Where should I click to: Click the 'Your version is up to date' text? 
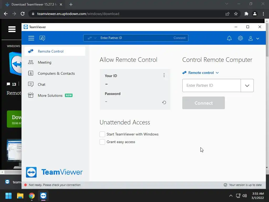coord(245,185)
